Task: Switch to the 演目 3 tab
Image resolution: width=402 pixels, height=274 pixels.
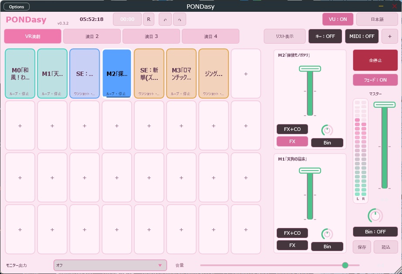Action: [x=151, y=36]
